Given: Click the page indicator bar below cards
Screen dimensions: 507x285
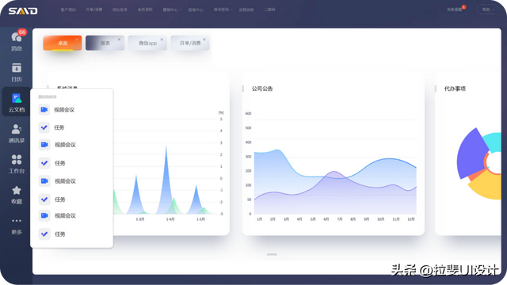Looking at the screenshot, I should pos(272,254).
